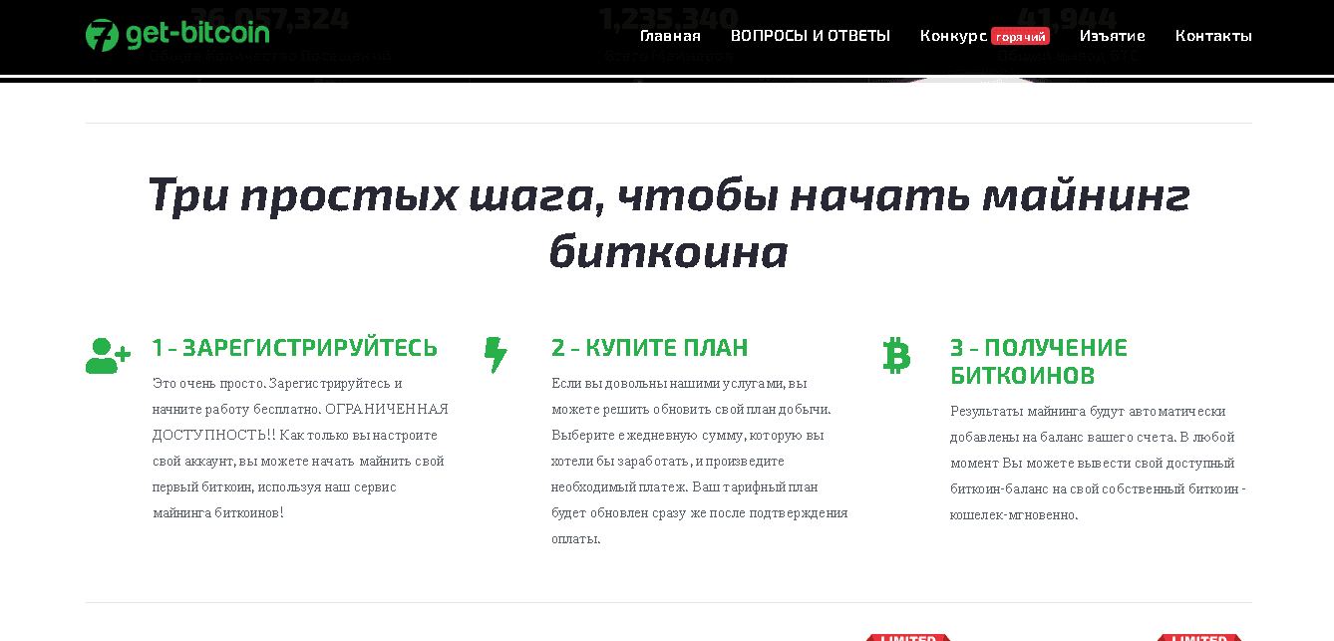The image size is (1334, 641).
Task: Click the '1 - ЗАРЕГИСТРИРУЙТЕСЬ' heading link
Action: click(x=295, y=348)
